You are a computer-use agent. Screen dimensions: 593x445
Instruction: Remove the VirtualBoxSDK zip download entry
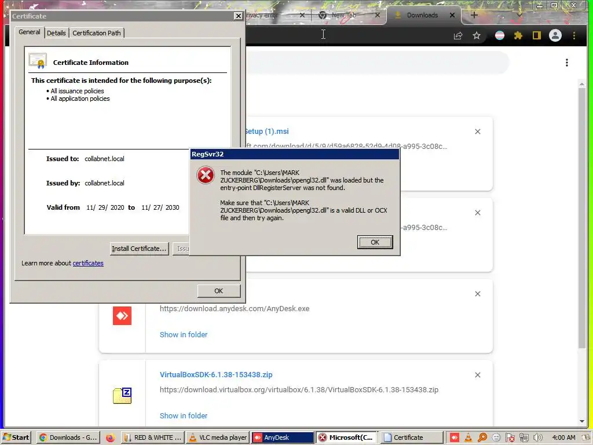coord(478,375)
